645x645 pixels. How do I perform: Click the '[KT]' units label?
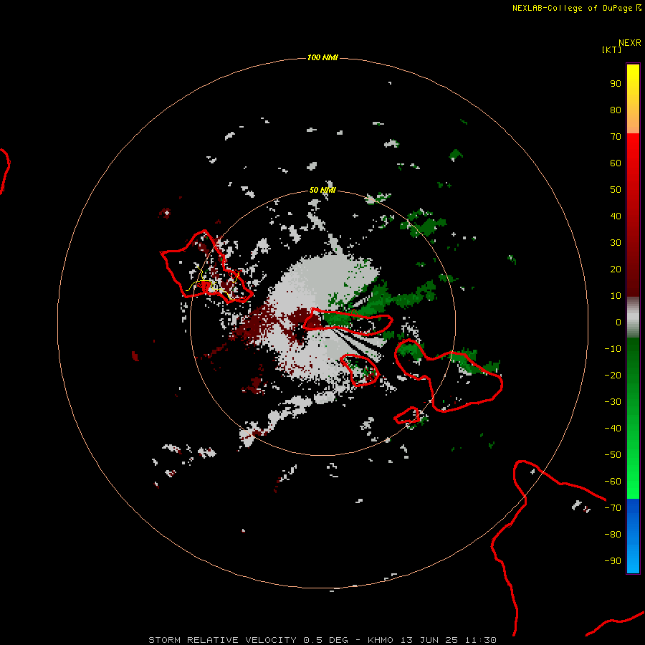point(611,49)
